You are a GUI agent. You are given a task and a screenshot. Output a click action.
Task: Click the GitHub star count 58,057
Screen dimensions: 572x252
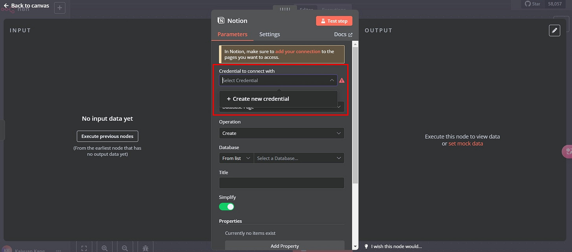click(x=555, y=4)
